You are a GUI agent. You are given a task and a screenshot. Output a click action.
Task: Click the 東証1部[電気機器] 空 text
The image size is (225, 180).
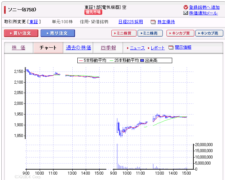pyautogui.click(x=106, y=7)
